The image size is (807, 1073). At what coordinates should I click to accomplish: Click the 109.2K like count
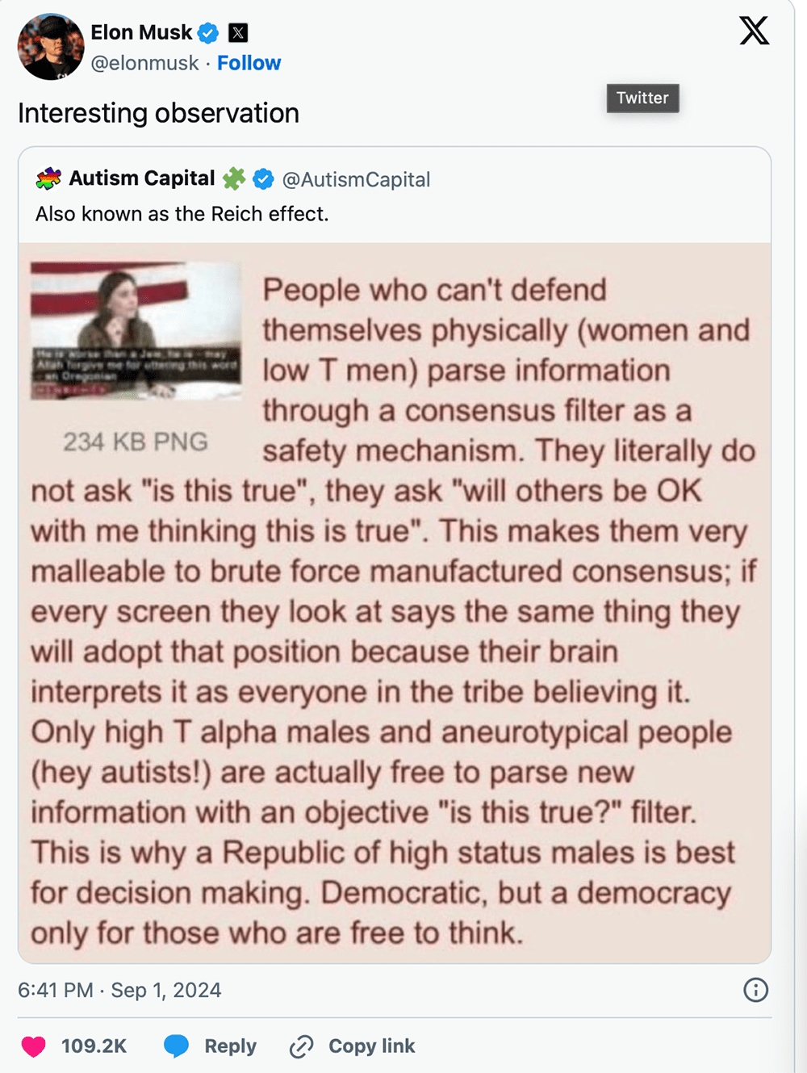pos(94,1046)
